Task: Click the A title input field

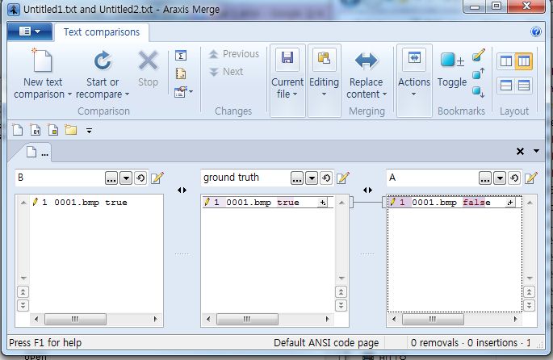Action: click(x=432, y=178)
